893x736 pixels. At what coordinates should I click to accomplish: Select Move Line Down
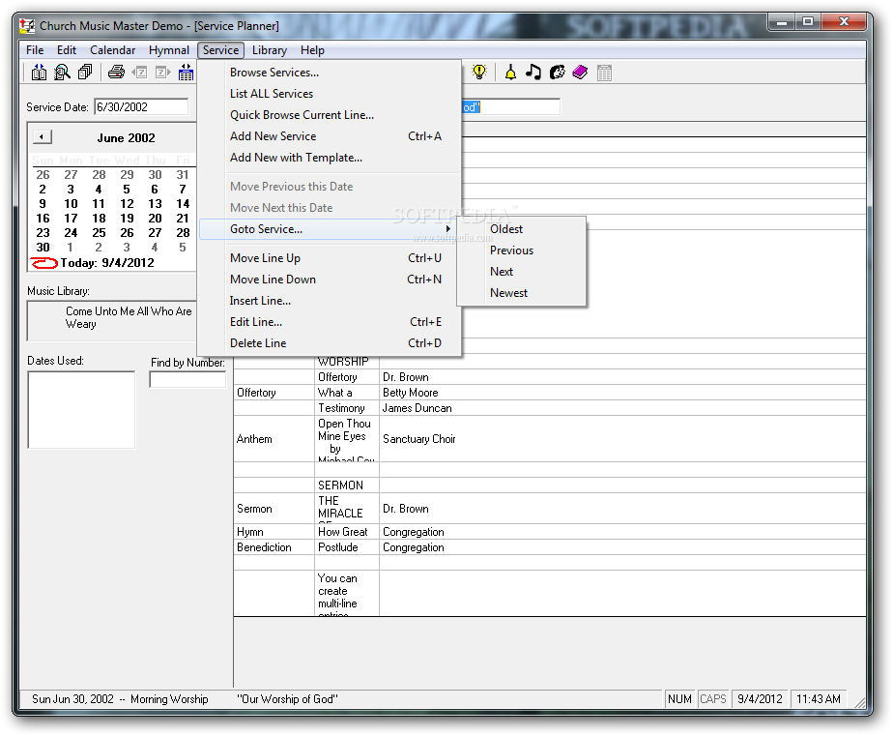pos(330,280)
